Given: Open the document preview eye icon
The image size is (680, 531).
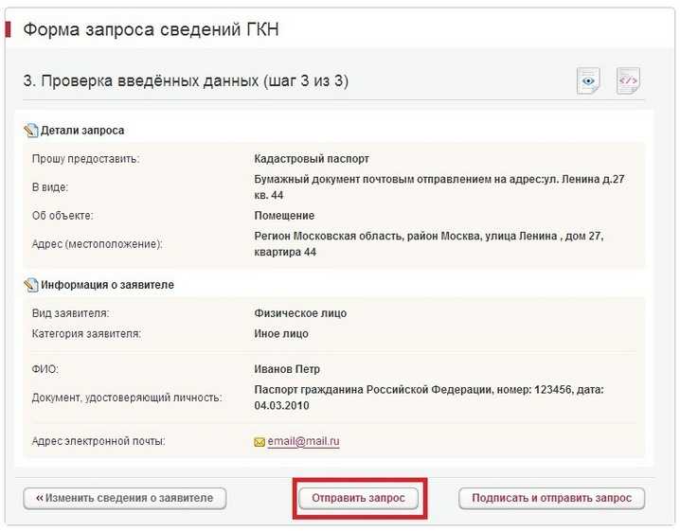Looking at the screenshot, I should (588, 81).
